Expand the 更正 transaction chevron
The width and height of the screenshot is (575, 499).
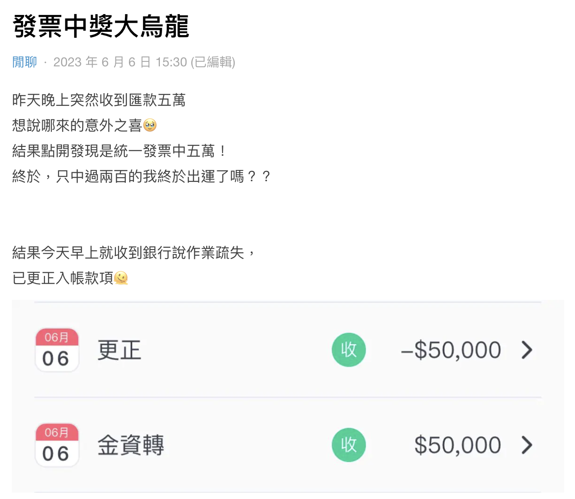(527, 350)
